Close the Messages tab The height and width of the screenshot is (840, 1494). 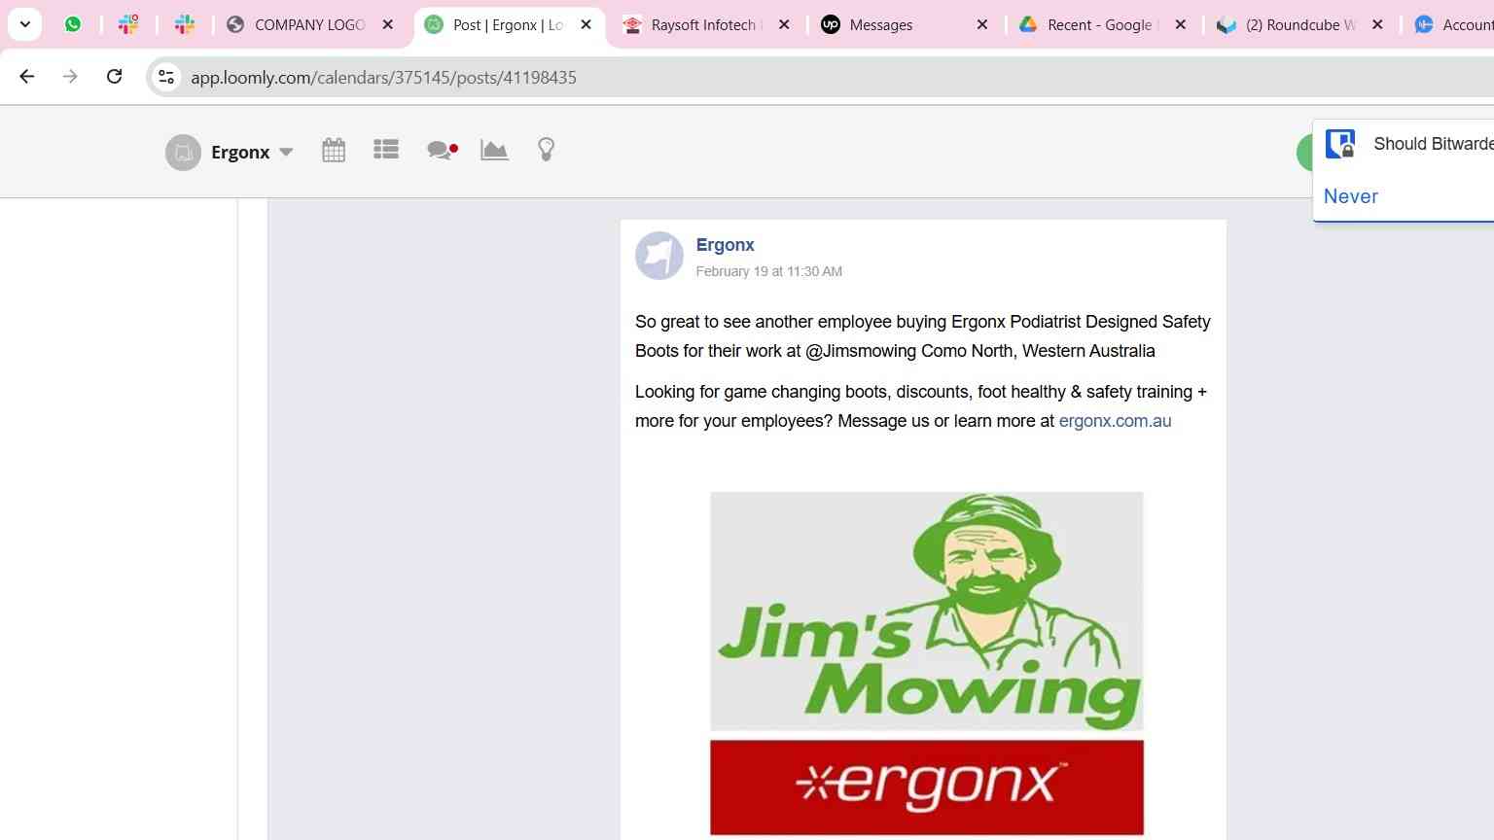point(982,25)
